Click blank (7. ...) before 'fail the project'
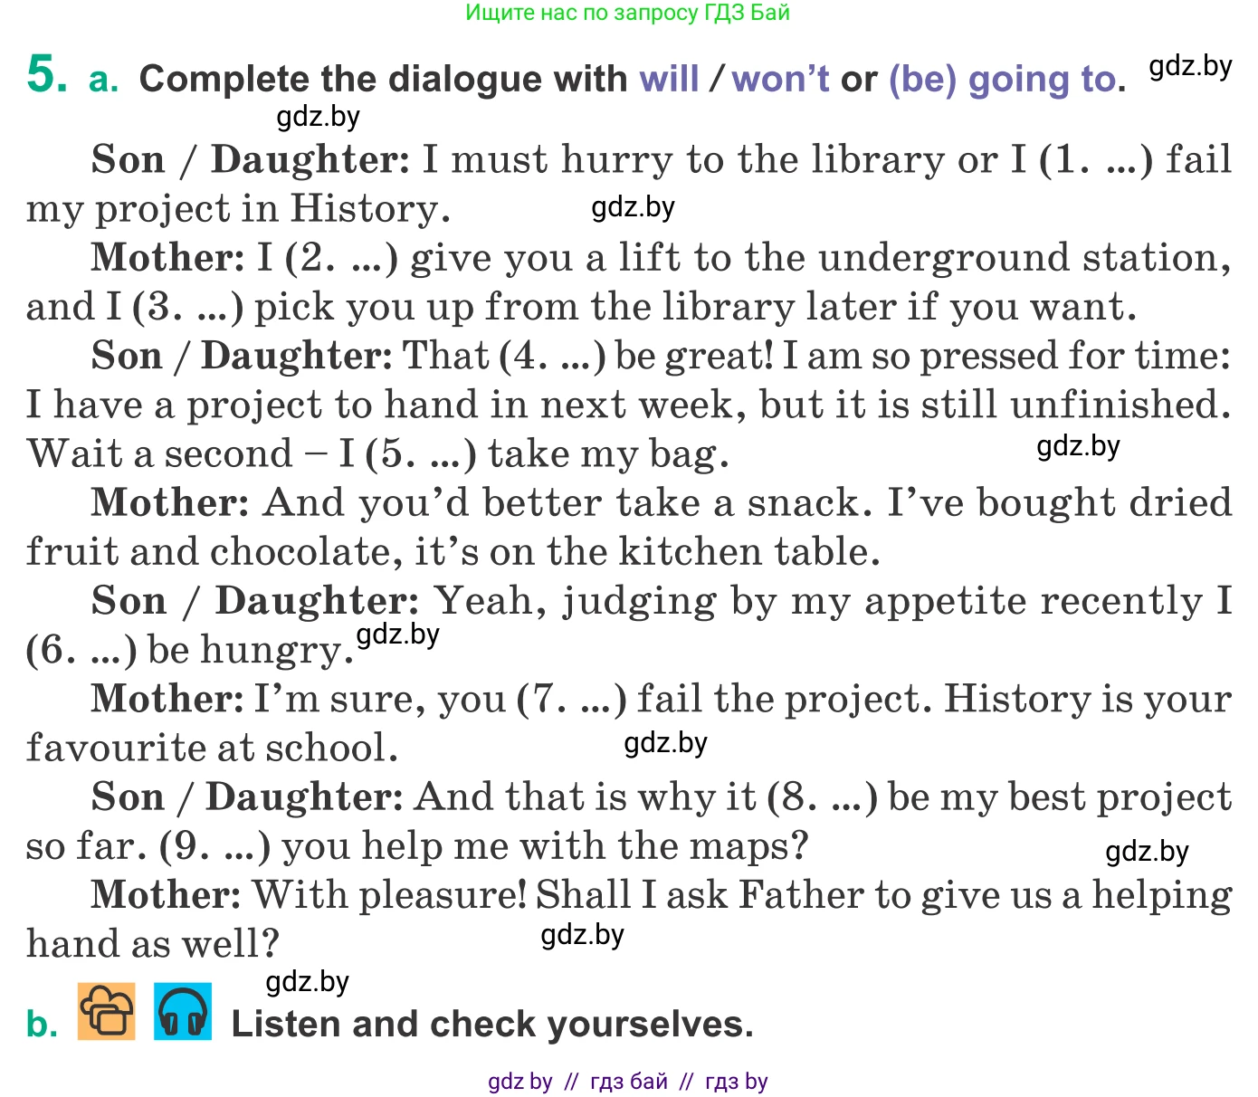The image size is (1258, 1097). (572, 699)
